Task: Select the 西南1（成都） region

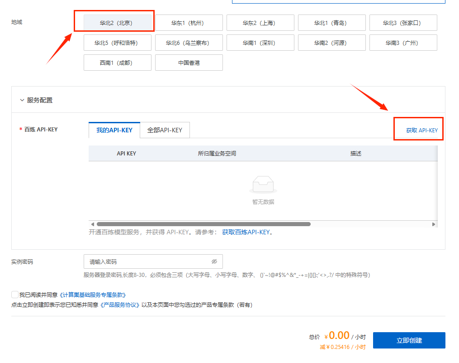Action: click(117, 63)
